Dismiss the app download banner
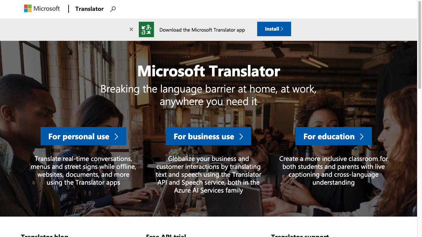Viewport: 422px width, 237px height. pyautogui.click(x=131, y=29)
